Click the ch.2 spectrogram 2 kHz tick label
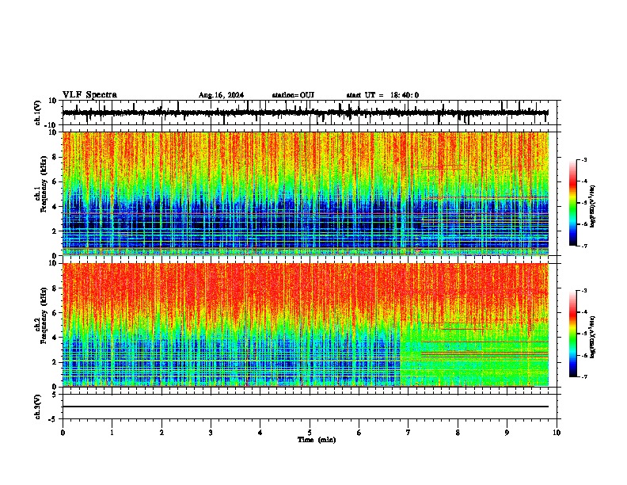 pyautogui.click(x=55, y=362)
